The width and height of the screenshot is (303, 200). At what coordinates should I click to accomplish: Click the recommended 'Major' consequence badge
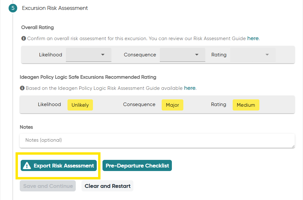tap(173, 105)
